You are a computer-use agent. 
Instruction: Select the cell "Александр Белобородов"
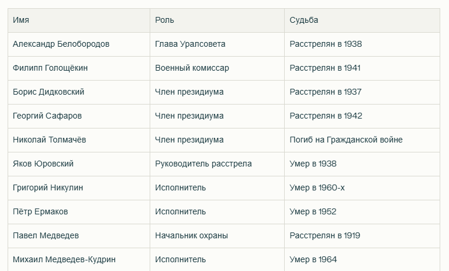61,44
